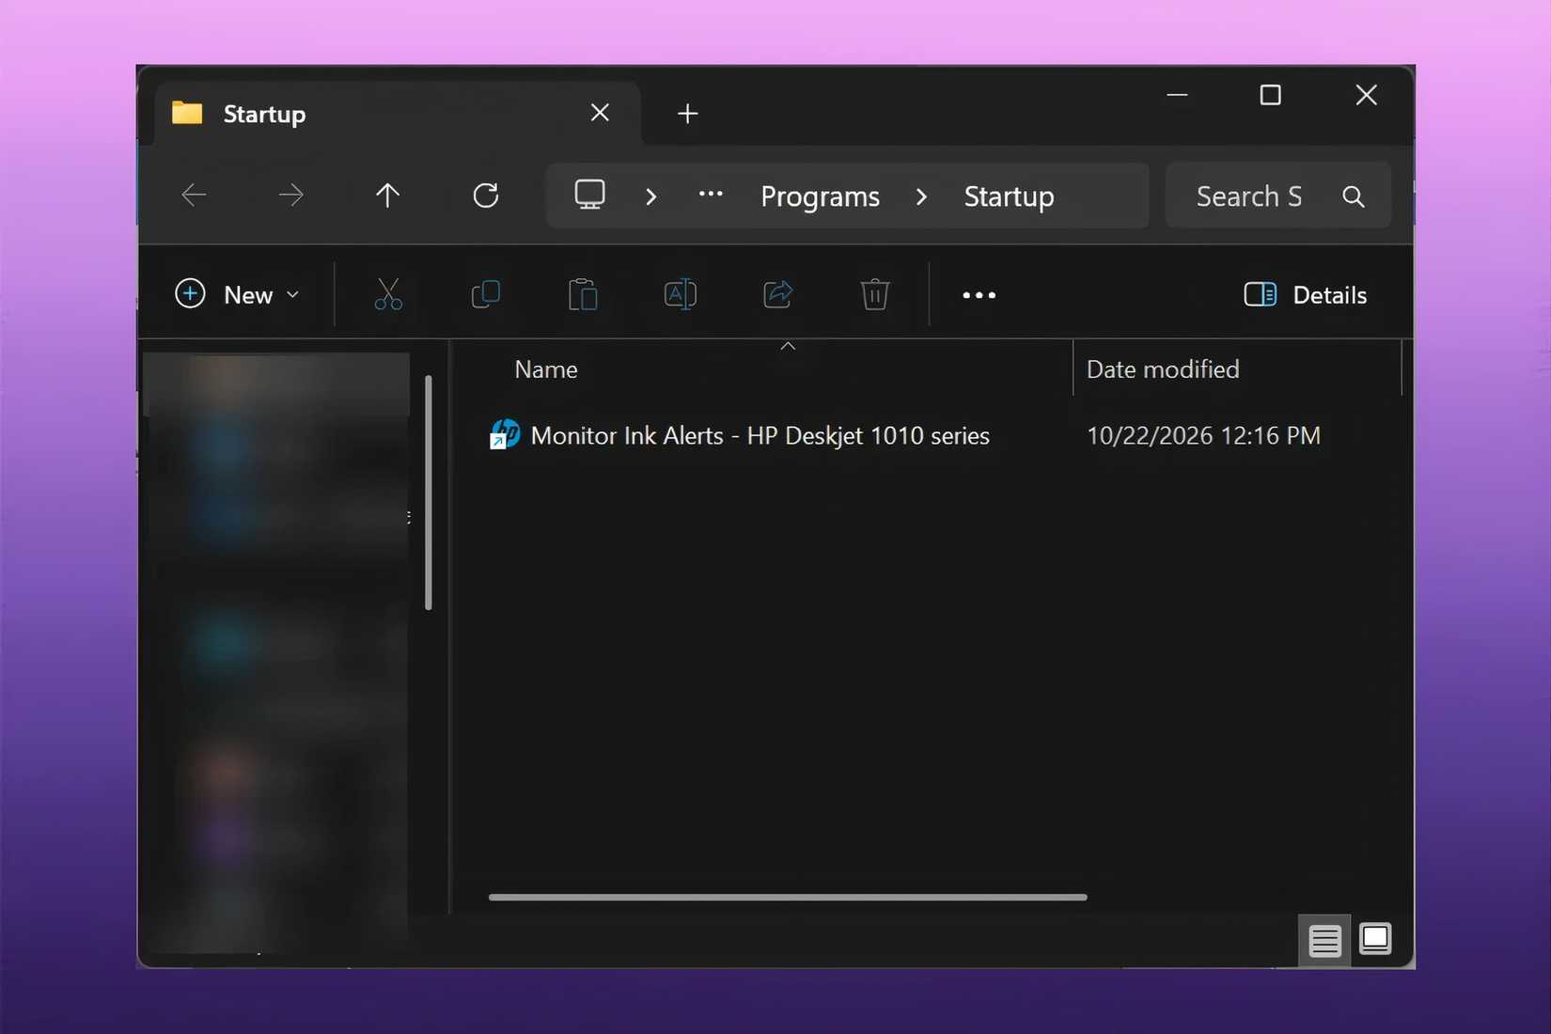Go back with the left arrow
The image size is (1551, 1034).
pos(194,196)
